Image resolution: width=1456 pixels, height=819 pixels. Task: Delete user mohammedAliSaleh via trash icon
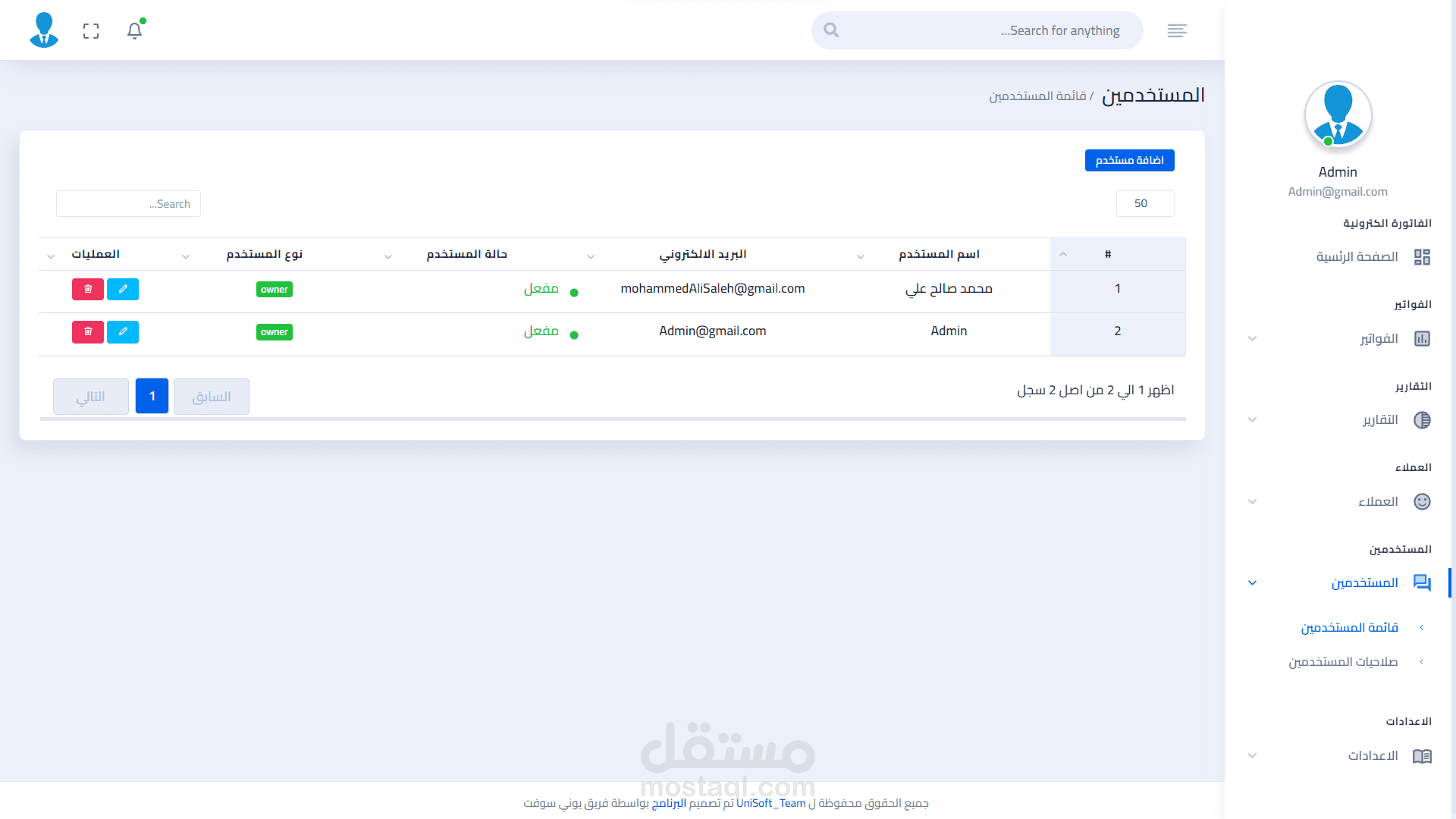point(88,289)
